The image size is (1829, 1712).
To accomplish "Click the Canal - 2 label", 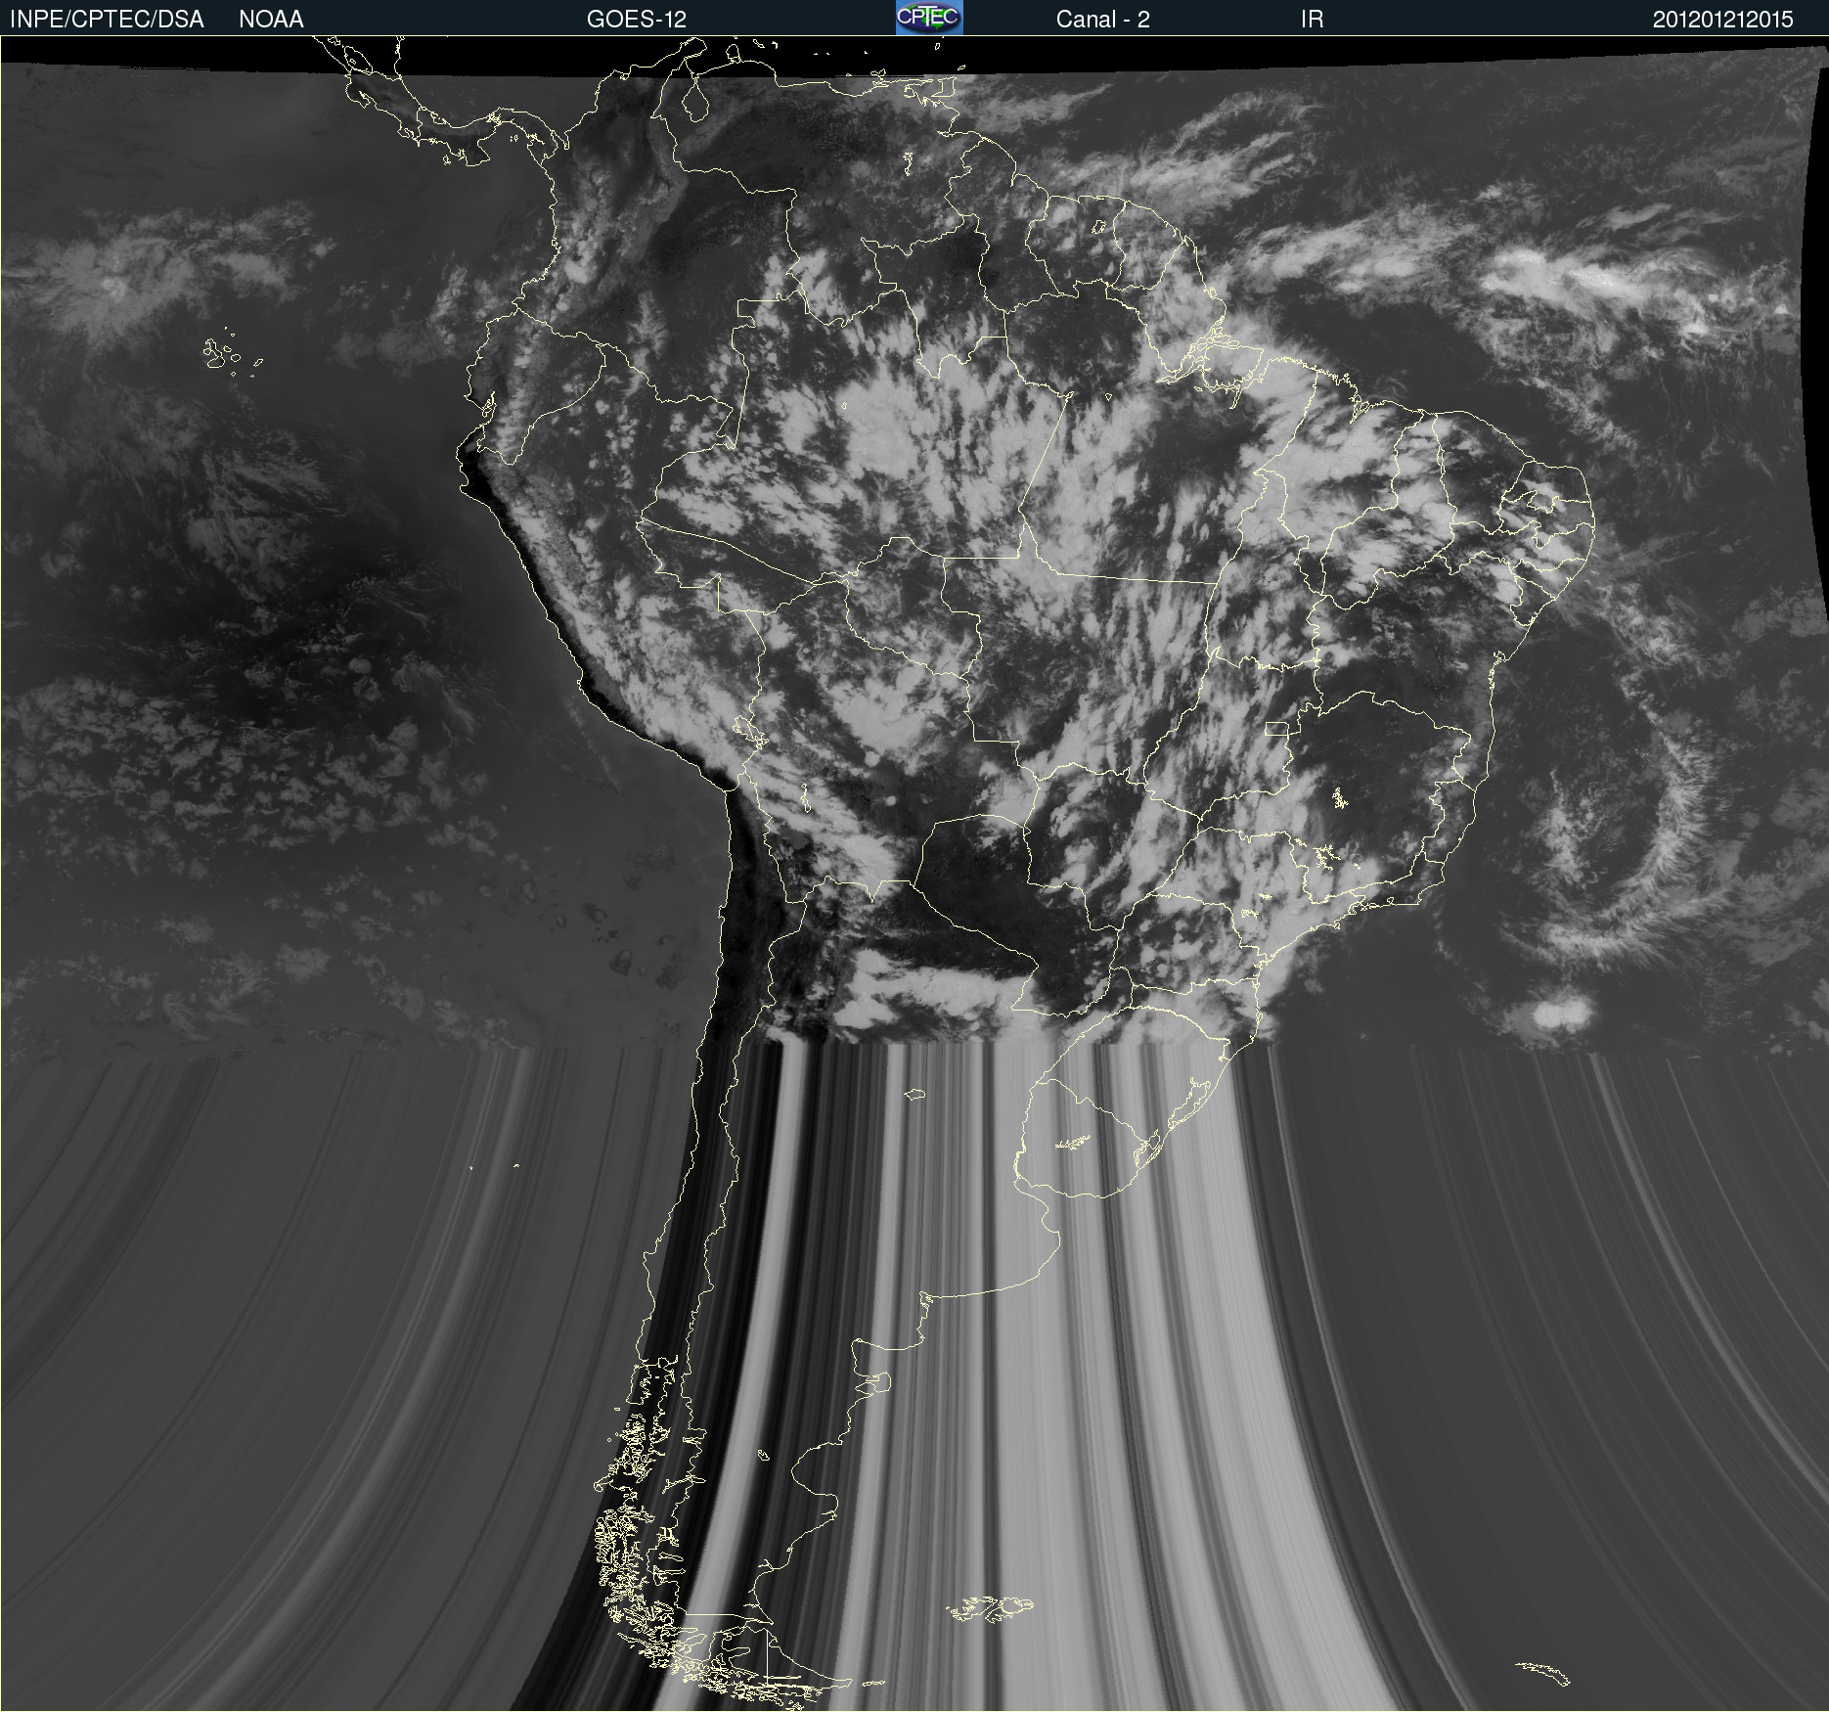I will (1102, 20).
